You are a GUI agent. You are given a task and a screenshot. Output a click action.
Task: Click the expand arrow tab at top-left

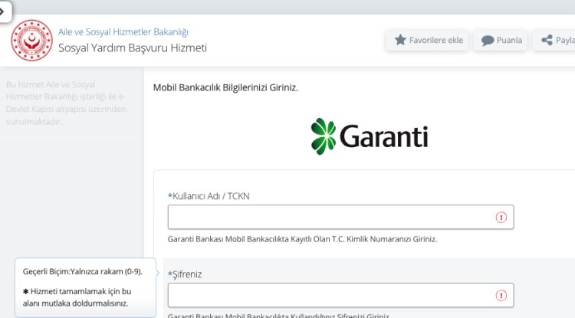[5, 10]
